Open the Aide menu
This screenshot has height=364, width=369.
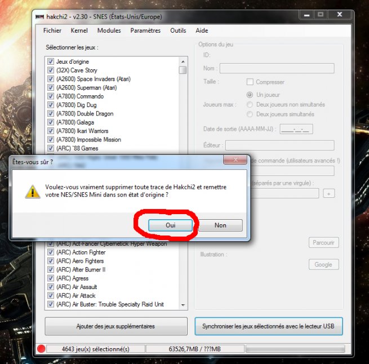pyautogui.click(x=202, y=30)
